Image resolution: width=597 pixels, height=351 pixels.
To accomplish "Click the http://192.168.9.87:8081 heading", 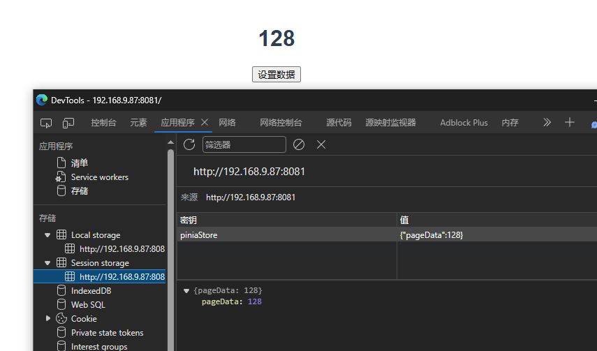I will point(249,172).
